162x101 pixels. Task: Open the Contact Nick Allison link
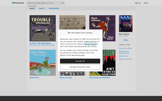click(126, 48)
